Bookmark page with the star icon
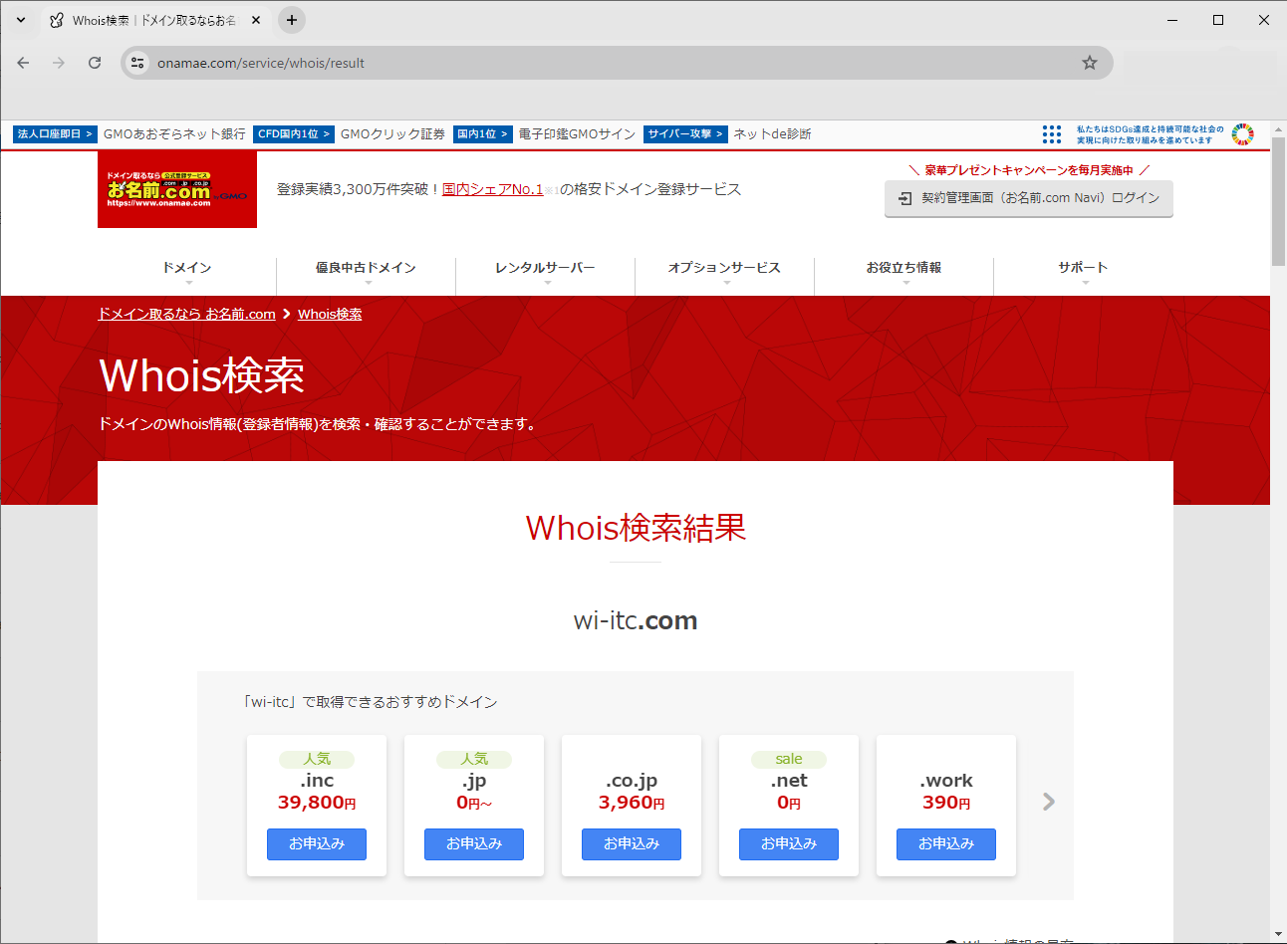 point(1090,63)
